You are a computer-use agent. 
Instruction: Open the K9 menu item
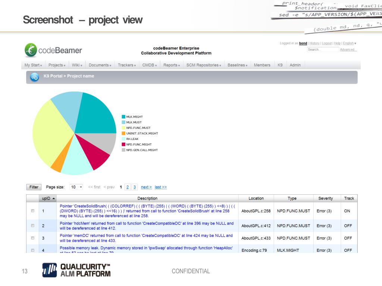click(280, 65)
